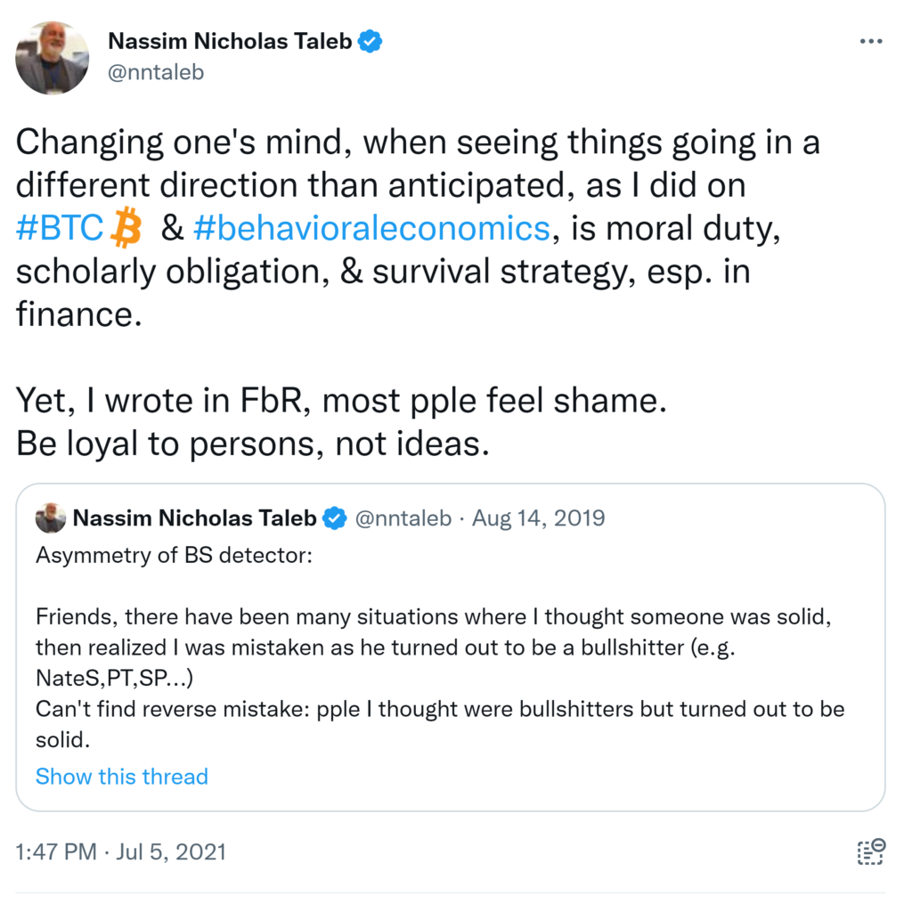This screenshot has width=904, height=912.
Task: Expand the quoted tweet via Show this thread
Action: pyautogui.click(x=122, y=776)
